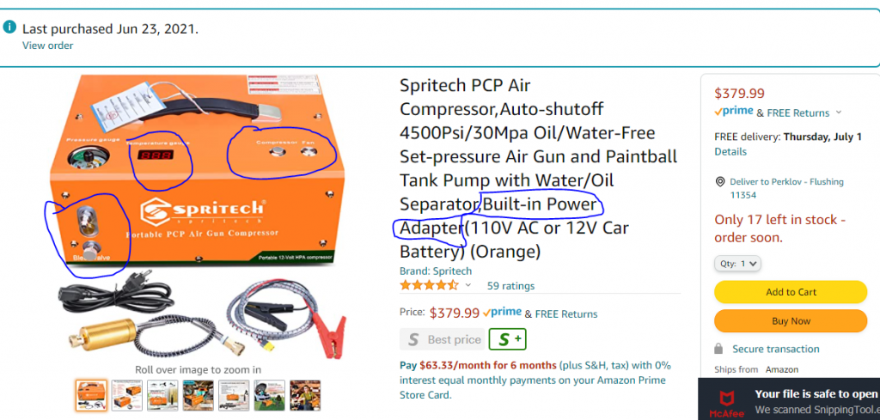The height and width of the screenshot is (420, 880).
Task: Open the View order link
Action: 48,46
